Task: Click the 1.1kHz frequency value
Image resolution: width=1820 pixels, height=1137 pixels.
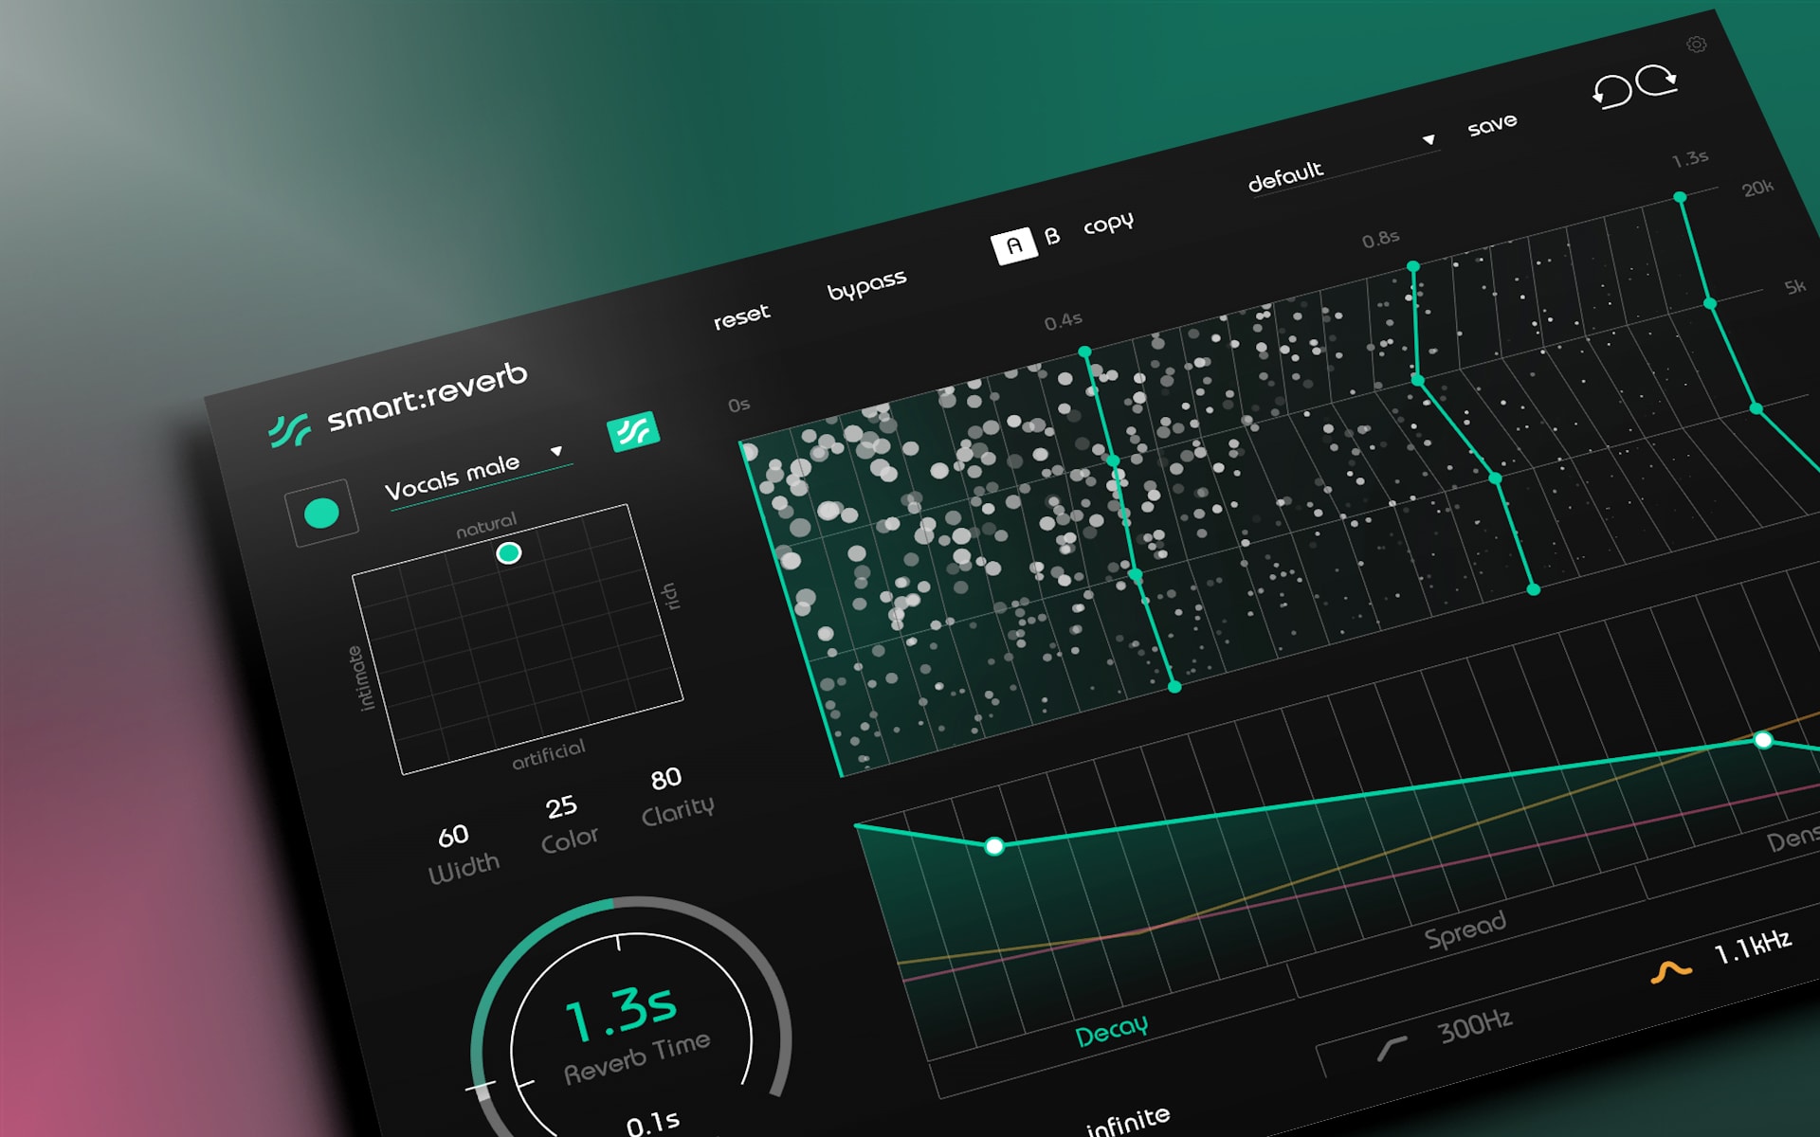Action: coord(1754,947)
